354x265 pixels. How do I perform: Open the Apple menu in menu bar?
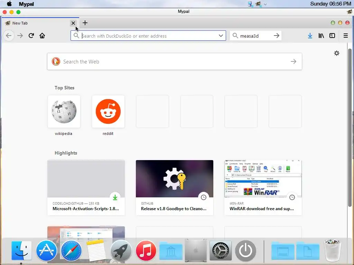[x=9, y=4]
